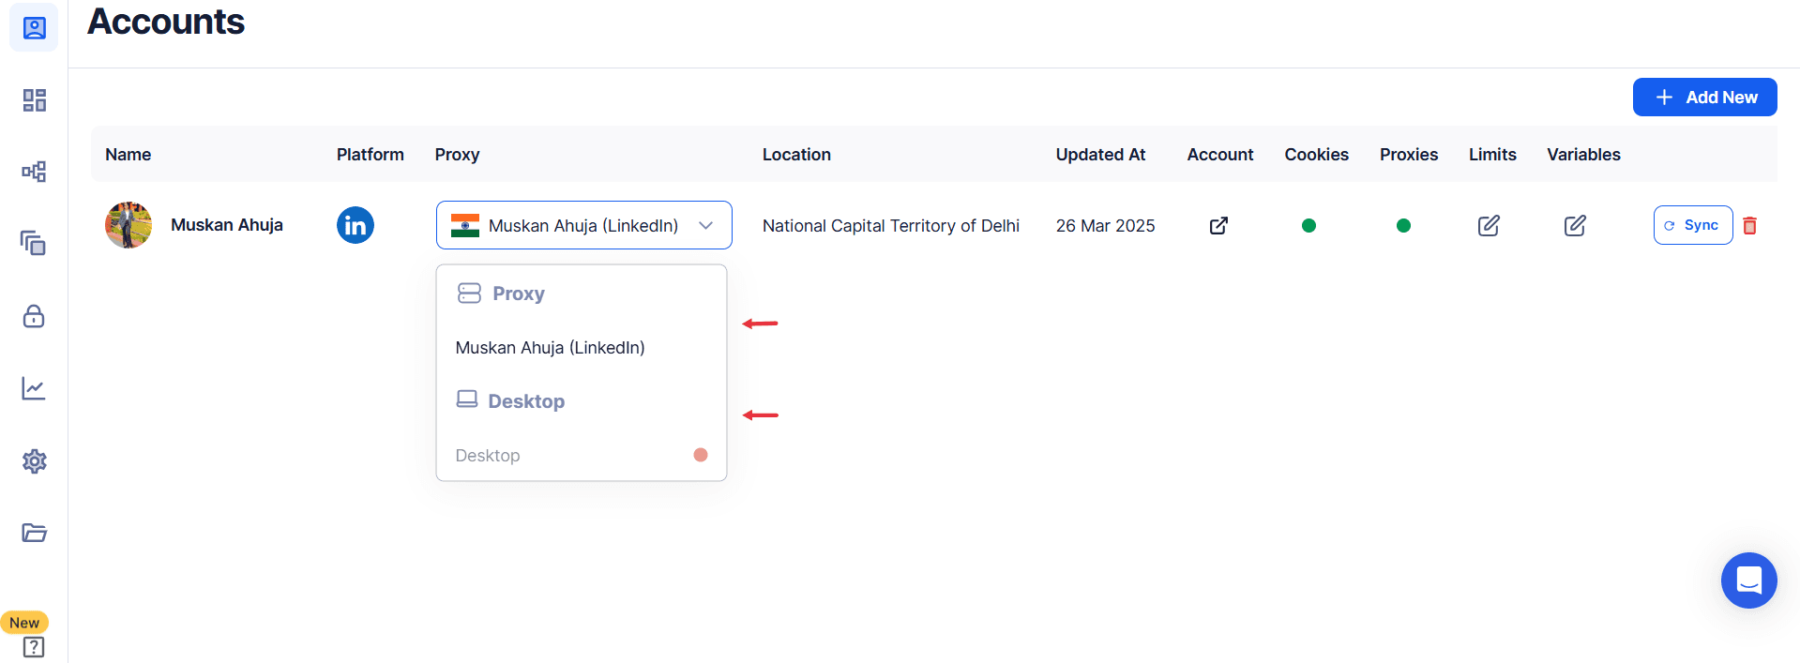Open the dashboard grid sidebar icon
The width and height of the screenshot is (1800, 663).
point(34,100)
